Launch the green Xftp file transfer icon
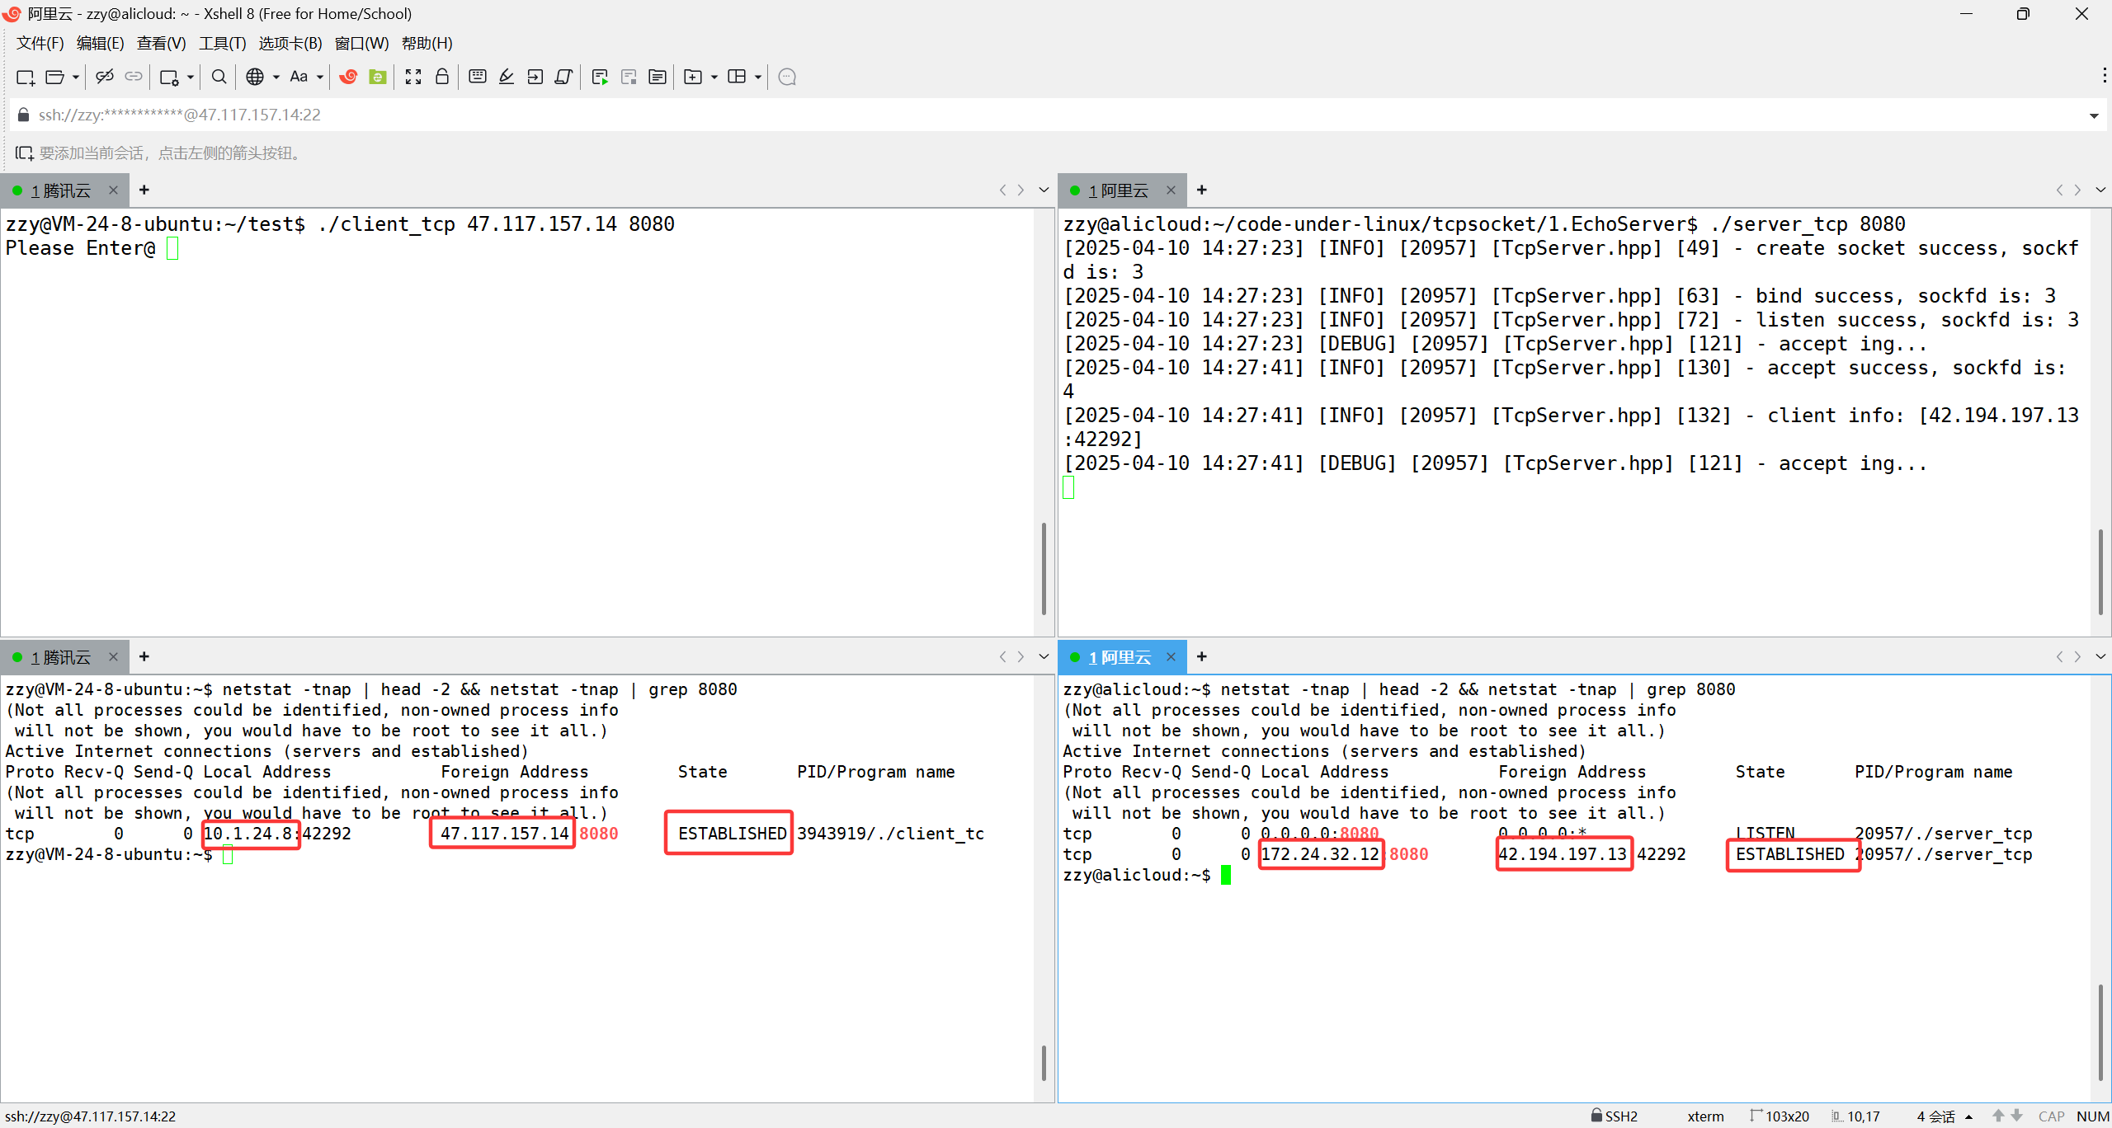 click(x=378, y=77)
